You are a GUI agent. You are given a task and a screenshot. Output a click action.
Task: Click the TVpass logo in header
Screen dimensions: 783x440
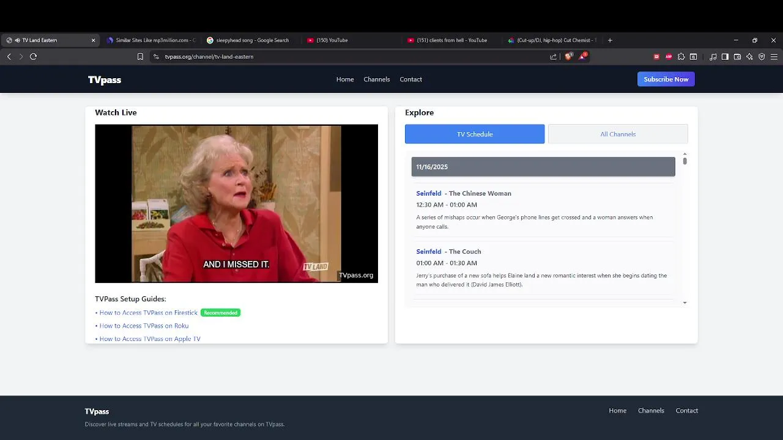tap(105, 79)
